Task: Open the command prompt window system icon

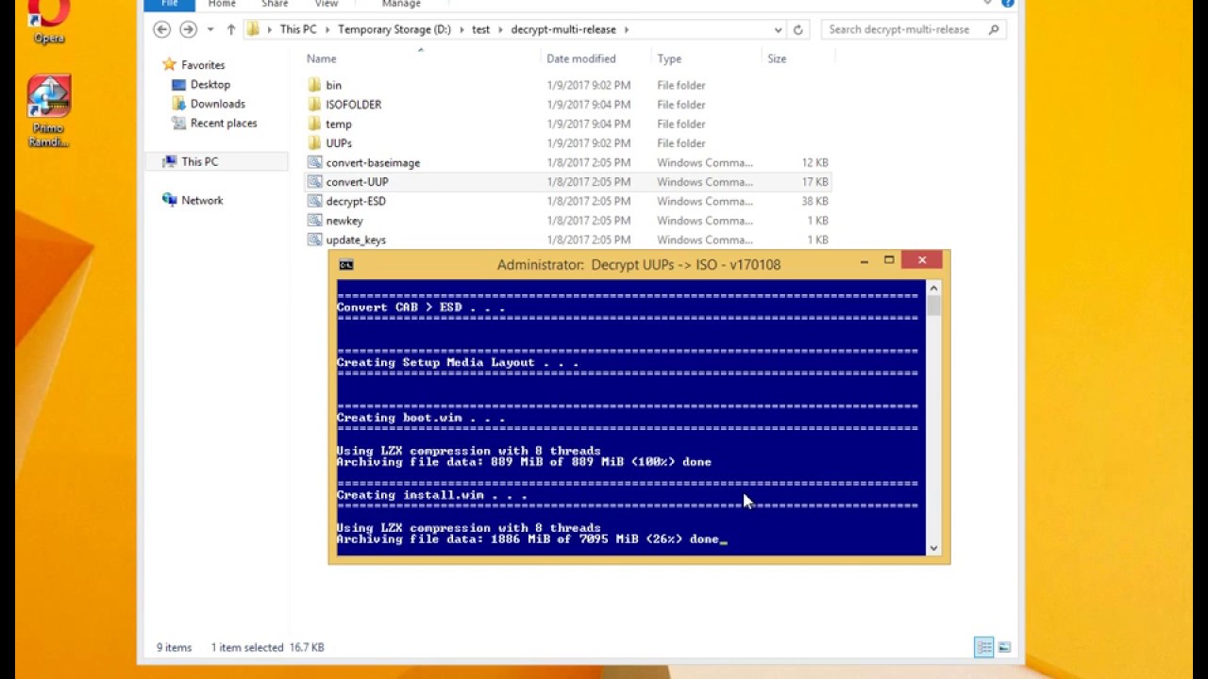Action: click(x=346, y=265)
